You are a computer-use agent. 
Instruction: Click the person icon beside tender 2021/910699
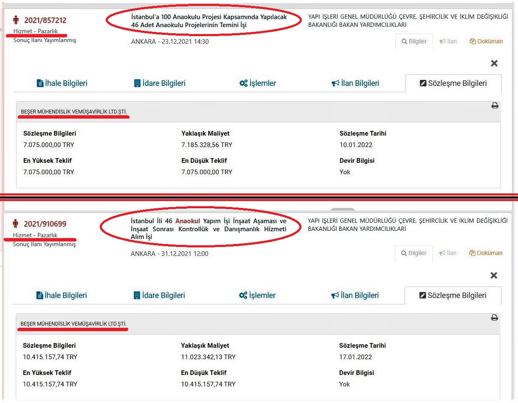click(16, 224)
